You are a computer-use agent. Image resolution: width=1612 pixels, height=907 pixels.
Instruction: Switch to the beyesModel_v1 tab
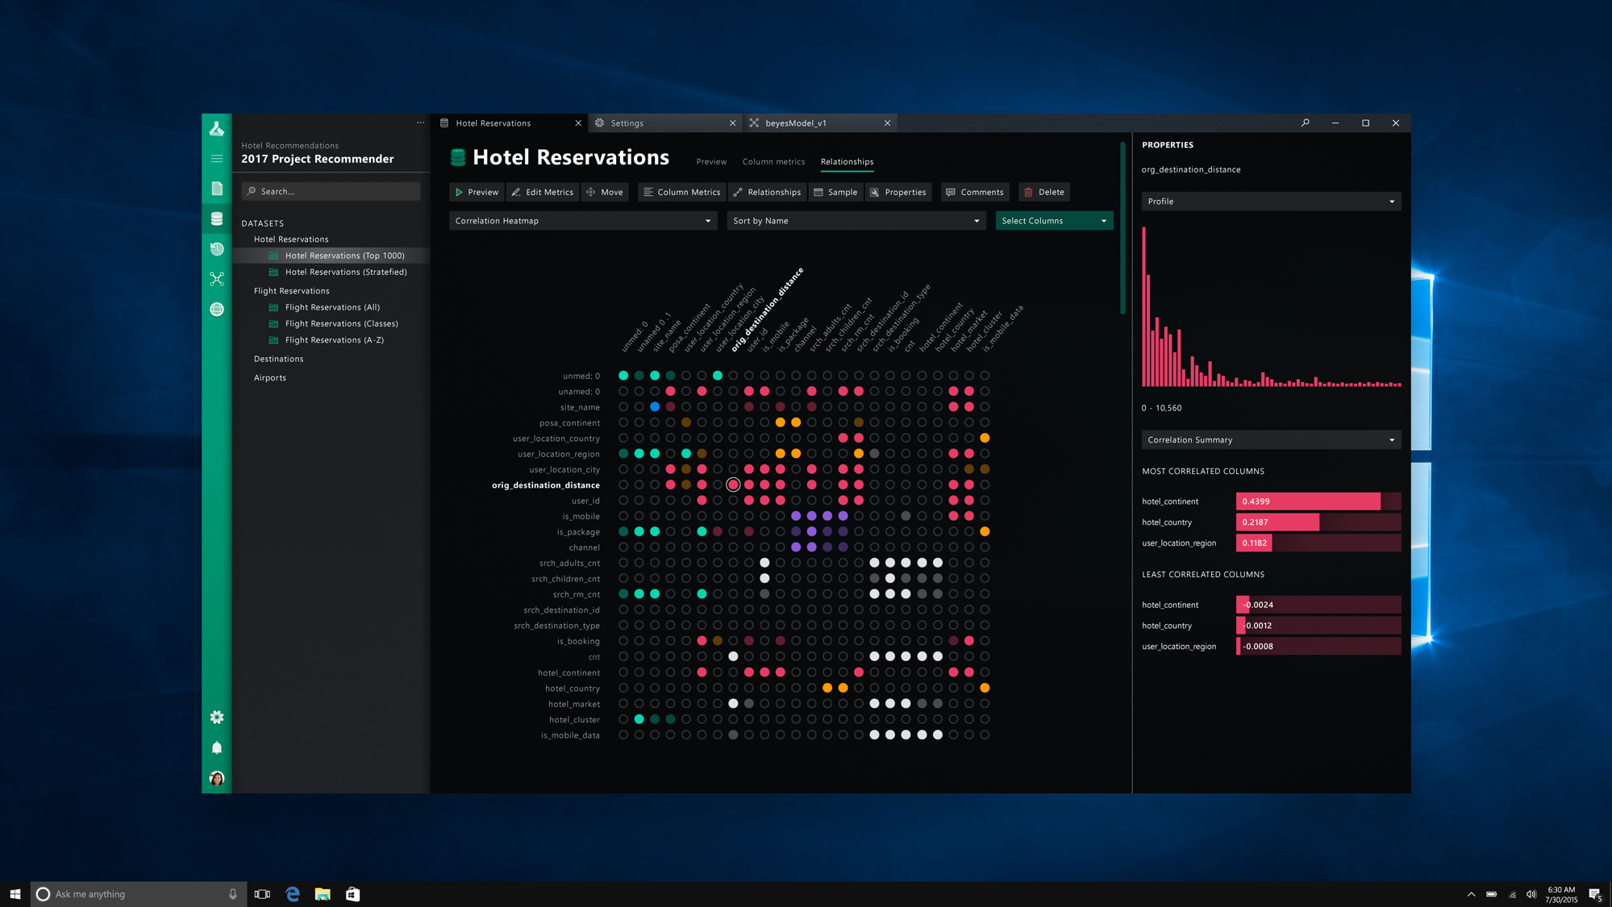click(795, 123)
